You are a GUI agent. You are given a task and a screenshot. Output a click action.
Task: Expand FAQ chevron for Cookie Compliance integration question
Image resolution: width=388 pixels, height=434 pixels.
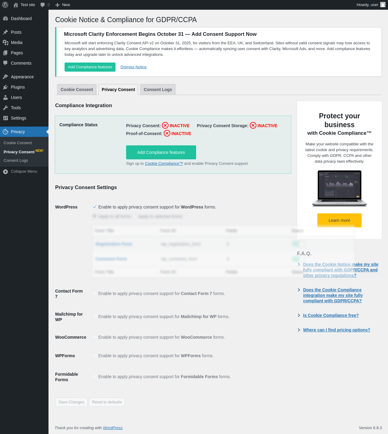(x=299, y=290)
